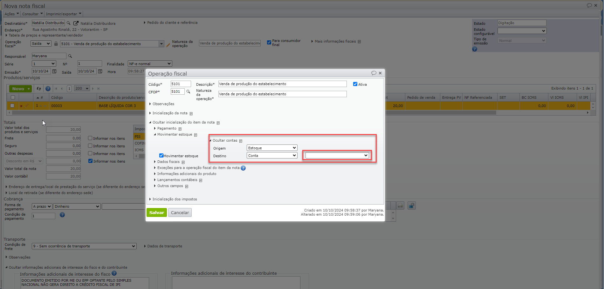Open the Ações menu

point(12,14)
